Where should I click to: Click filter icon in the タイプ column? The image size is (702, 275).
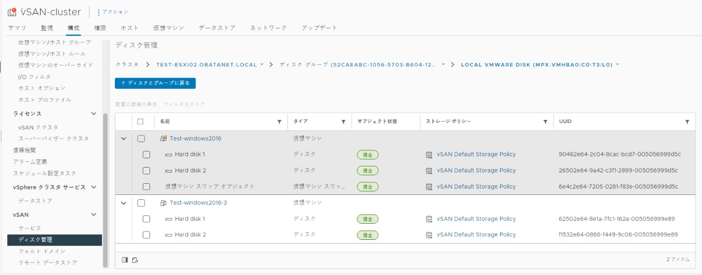click(x=344, y=122)
